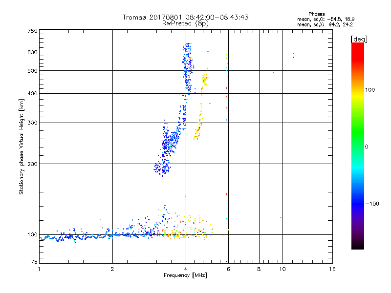The width and height of the screenshot is (391, 293).
Task: Click the x-axis tick label "1"
Action: point(39,269)
